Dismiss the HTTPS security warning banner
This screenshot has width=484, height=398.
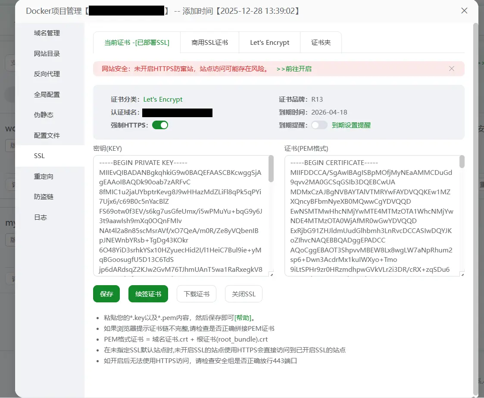coord(451,68)
